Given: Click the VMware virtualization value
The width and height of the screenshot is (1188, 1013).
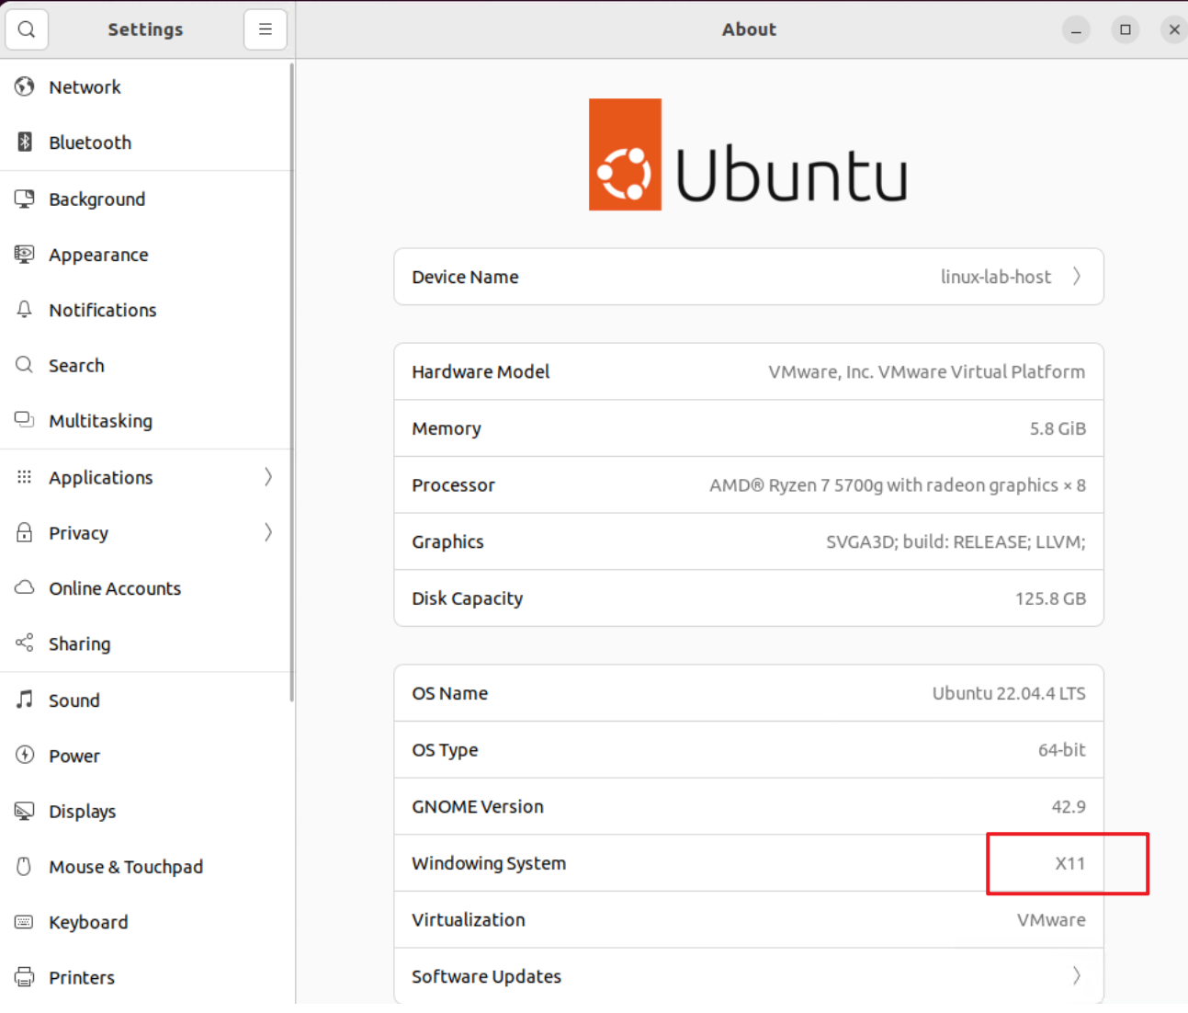Looking at the screenshot, I should (1051, 919).
